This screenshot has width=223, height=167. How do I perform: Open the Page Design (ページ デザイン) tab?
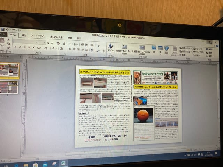click(38, 36)
